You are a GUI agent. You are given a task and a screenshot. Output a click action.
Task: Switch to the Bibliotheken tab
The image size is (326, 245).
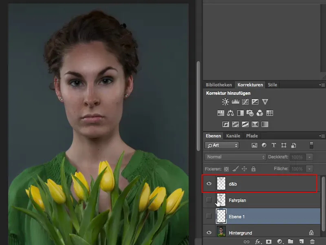219,85
